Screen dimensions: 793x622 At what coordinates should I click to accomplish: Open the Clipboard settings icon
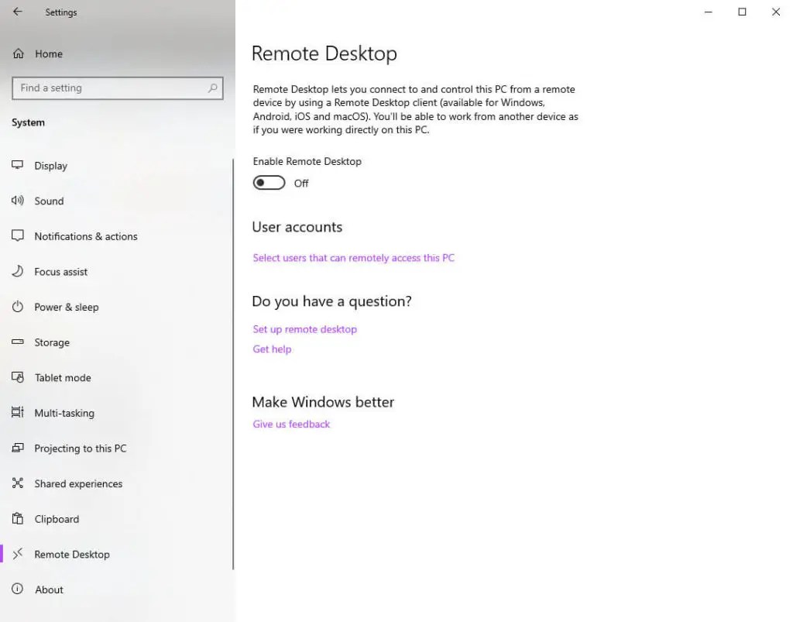pos(17,519)
